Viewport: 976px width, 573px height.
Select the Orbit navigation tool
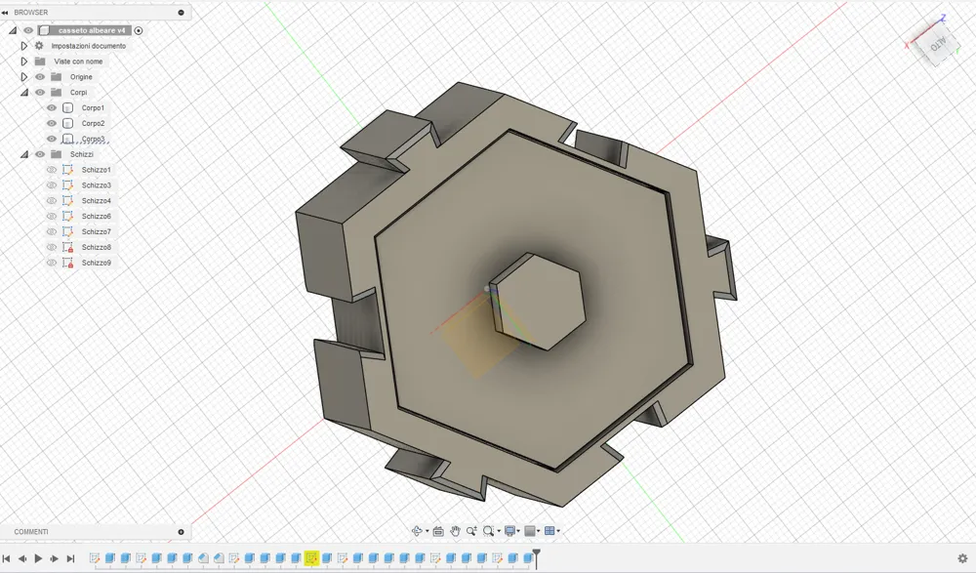click(x=417, y=531)
